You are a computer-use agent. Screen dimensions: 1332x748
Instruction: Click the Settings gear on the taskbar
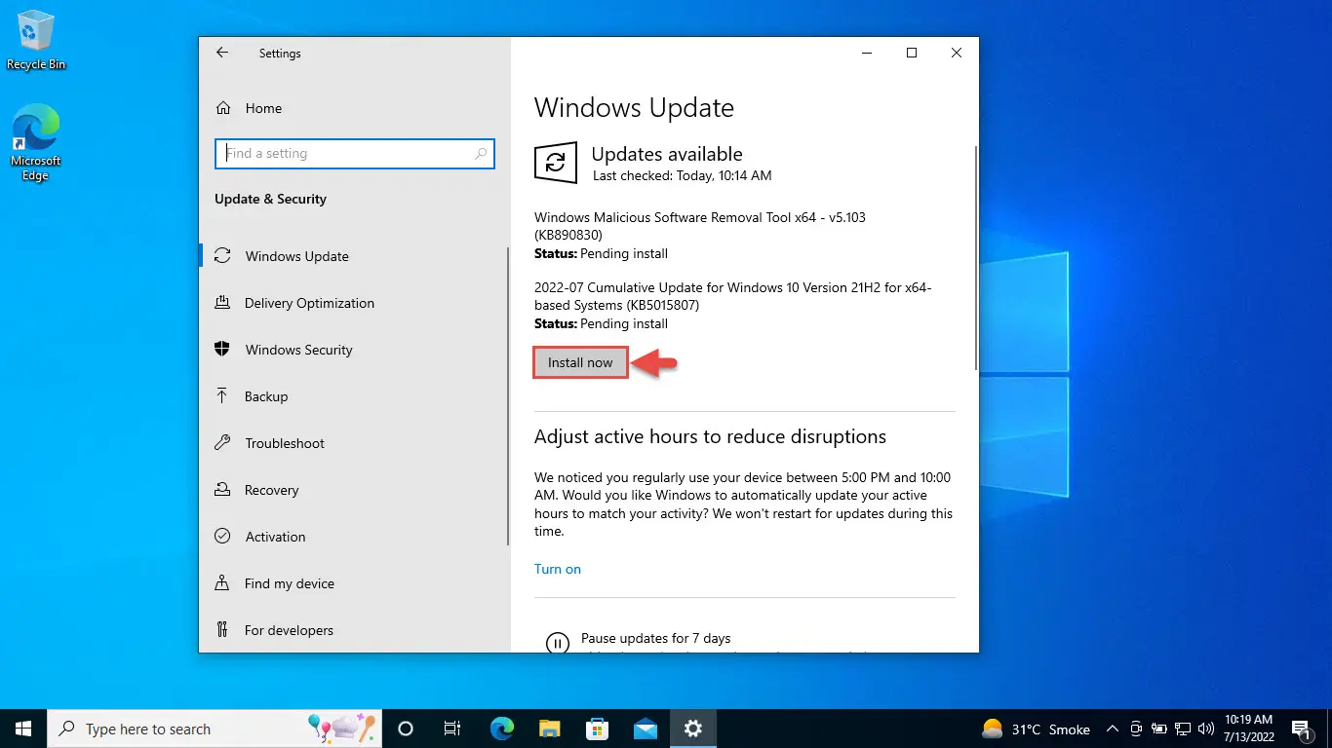click(x=693, y=729)
